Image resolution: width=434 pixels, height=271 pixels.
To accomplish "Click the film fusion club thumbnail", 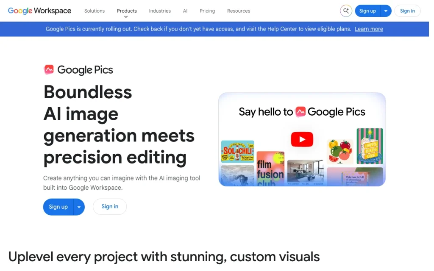I will point(270,169).
